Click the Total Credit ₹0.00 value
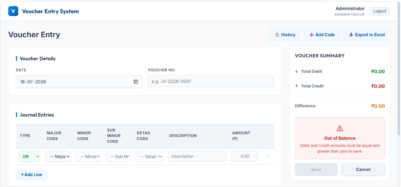The width and height of the screenshot is (401, 187). pyautogui.click(x=378, y=86)
